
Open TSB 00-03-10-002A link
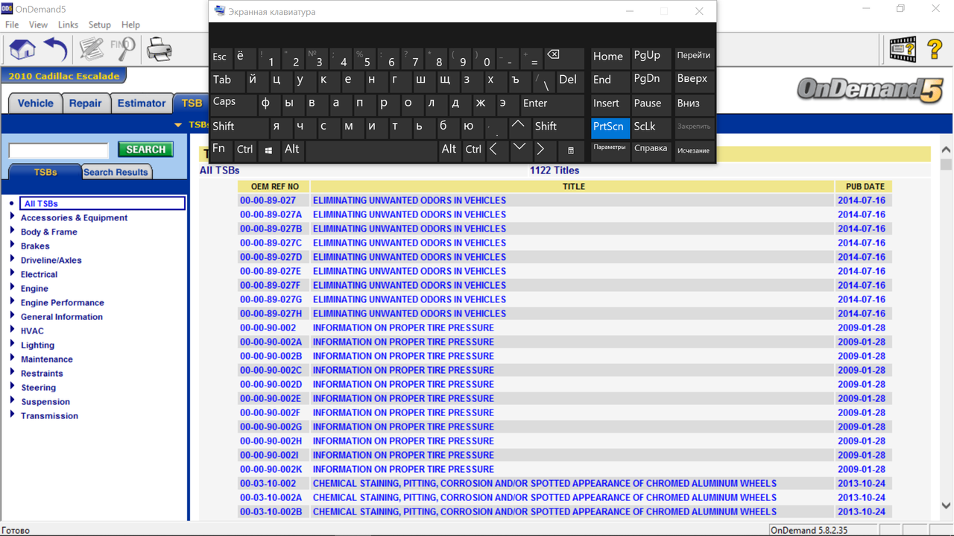tap(271, 497)
